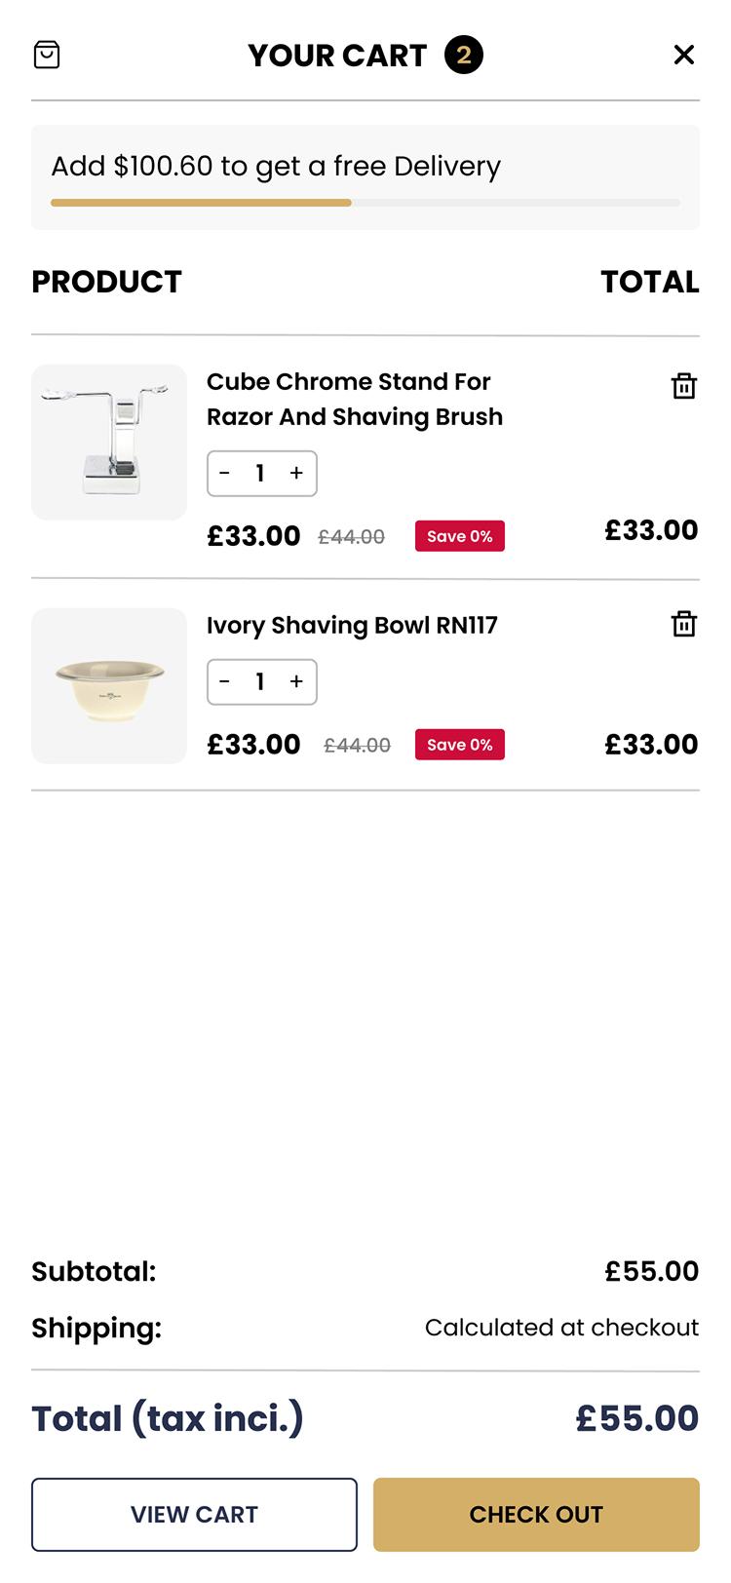Click Save 0% badge on Ivory Bowl

tap(460, 745)
